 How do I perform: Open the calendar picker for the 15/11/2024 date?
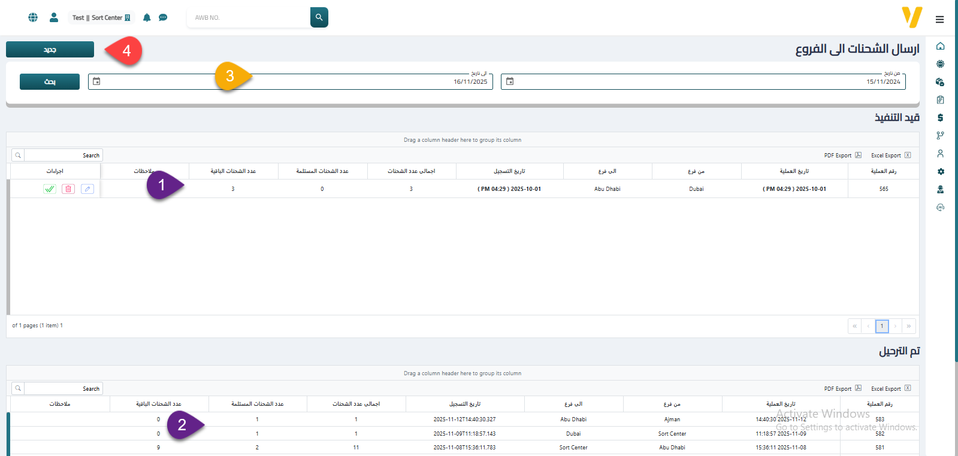point(510,81)
